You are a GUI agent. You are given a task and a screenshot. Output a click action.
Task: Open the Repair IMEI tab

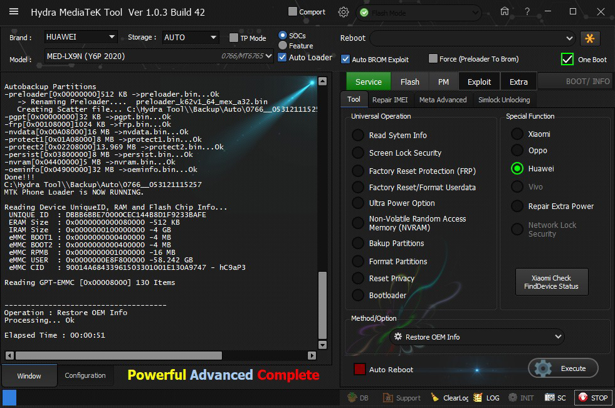(x=389, y=100)
